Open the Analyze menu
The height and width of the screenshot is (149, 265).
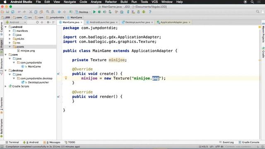96,2
